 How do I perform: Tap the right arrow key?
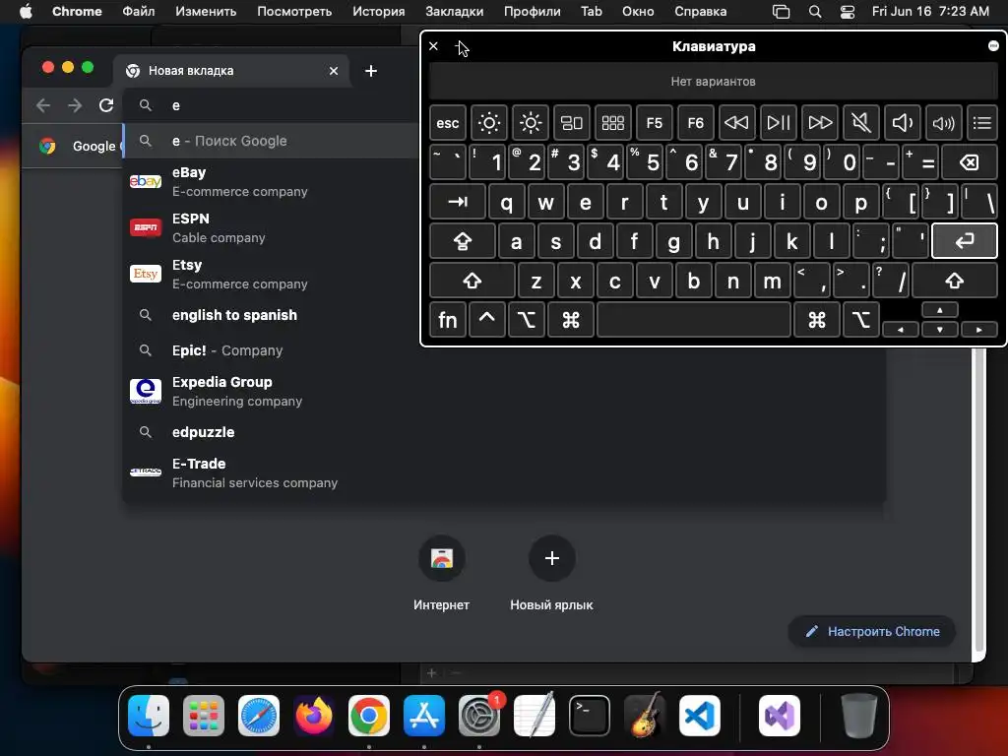(979, 329)
